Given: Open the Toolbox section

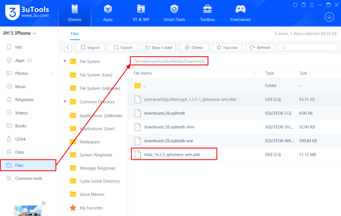Looking at the screenshot, I should click(207, 13).
